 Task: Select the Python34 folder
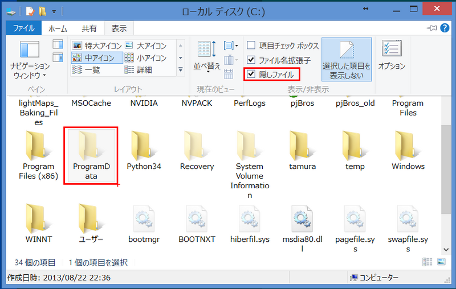[144, 151]
